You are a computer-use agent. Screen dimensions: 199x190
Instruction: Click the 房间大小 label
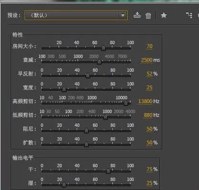[x=24, y=46]
